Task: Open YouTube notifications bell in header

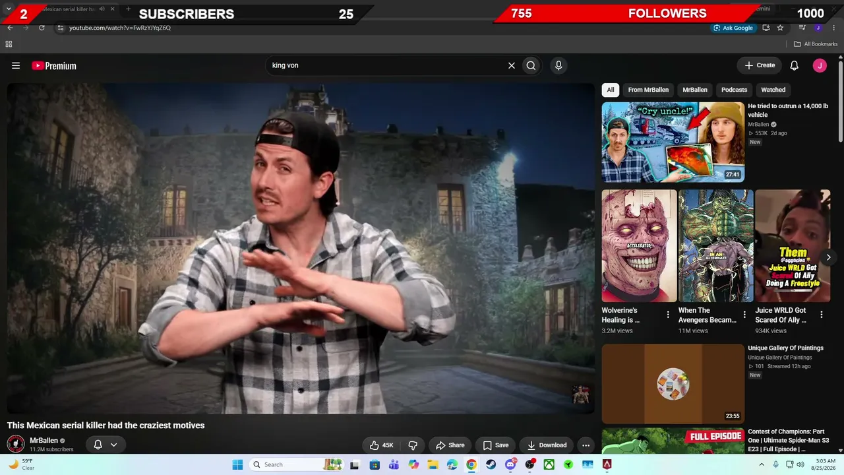Action: pyautogui.click(x=795, y=65)
